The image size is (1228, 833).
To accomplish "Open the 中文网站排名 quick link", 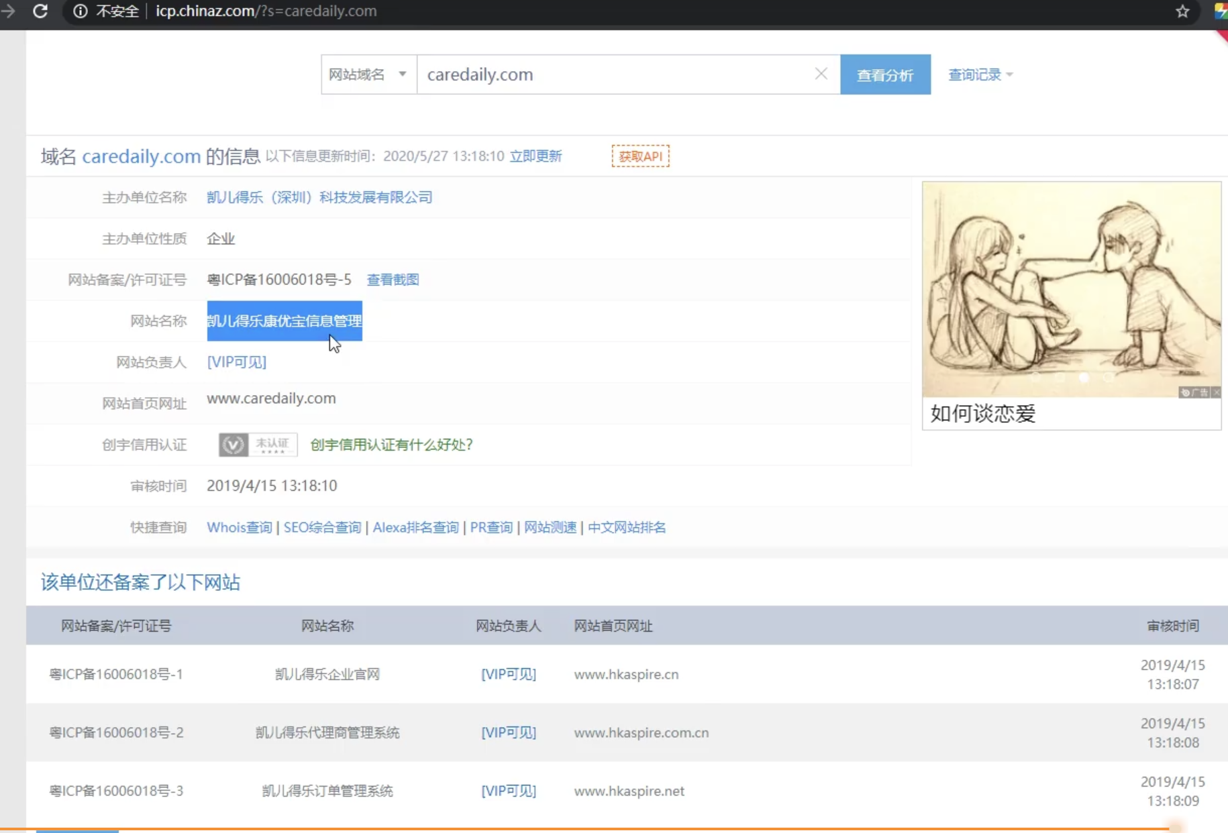I will pyautogui.click(x=627, y=527).
